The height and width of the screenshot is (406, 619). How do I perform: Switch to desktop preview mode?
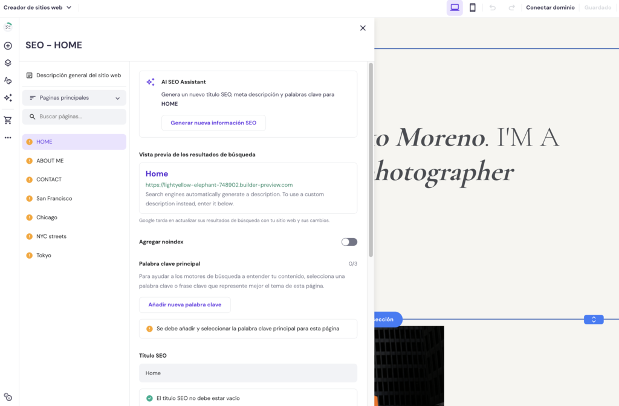454,7
